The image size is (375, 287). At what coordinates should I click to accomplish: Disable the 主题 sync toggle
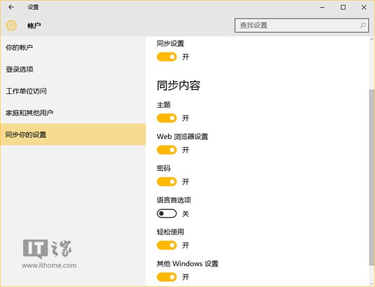[x=167, y=118]
